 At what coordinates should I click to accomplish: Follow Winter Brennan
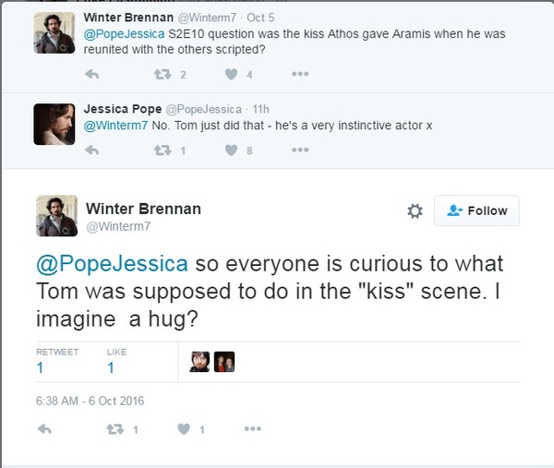(x=476, y=210)
